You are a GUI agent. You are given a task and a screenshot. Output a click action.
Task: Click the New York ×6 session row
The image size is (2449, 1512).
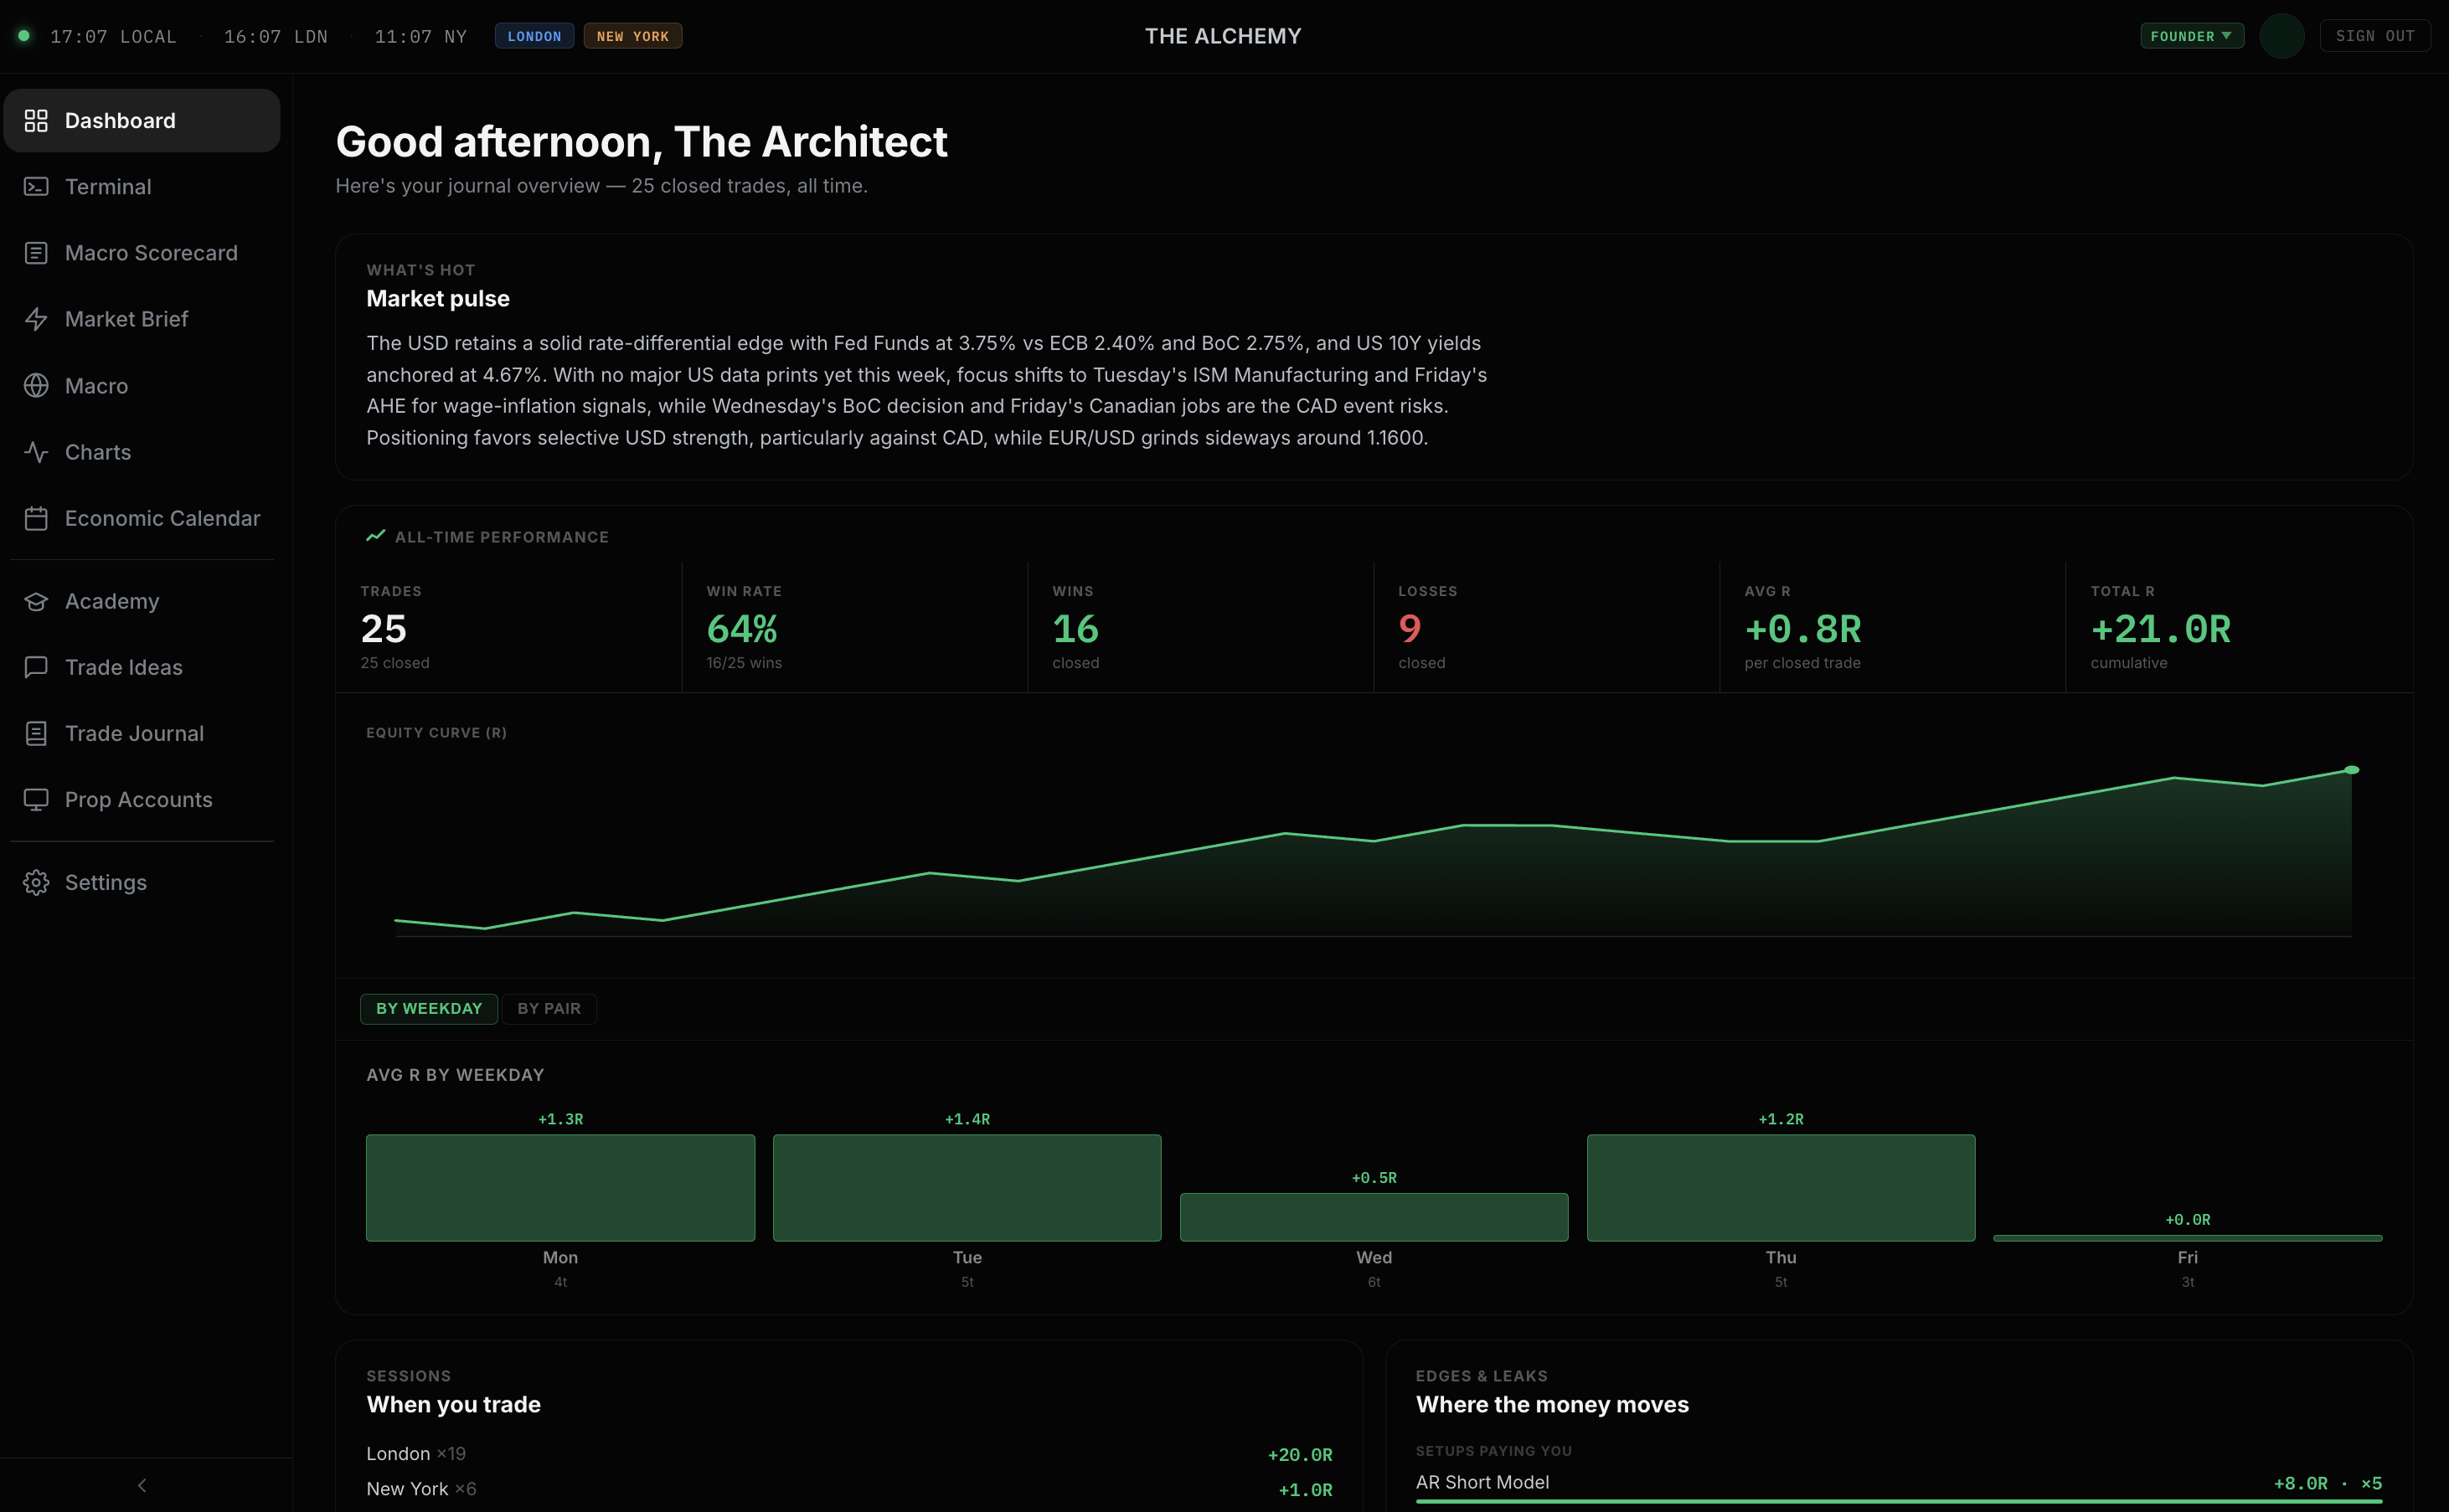(849, 1489)
